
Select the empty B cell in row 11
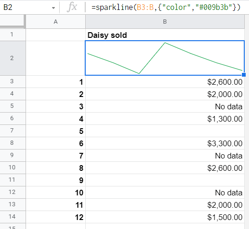165,180
